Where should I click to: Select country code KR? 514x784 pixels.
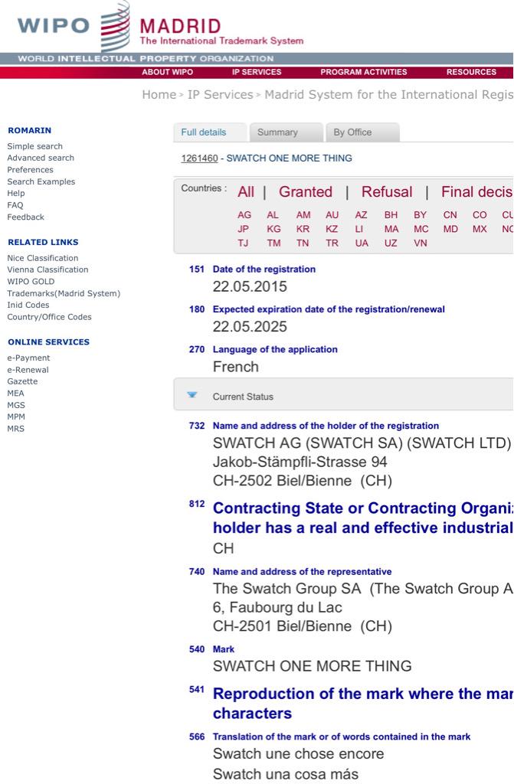(303, 229)
